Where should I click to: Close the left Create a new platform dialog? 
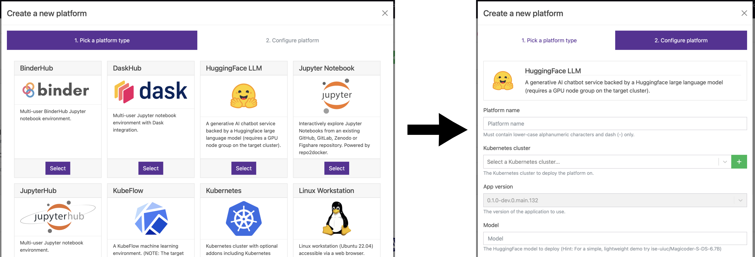click(385, 13)
